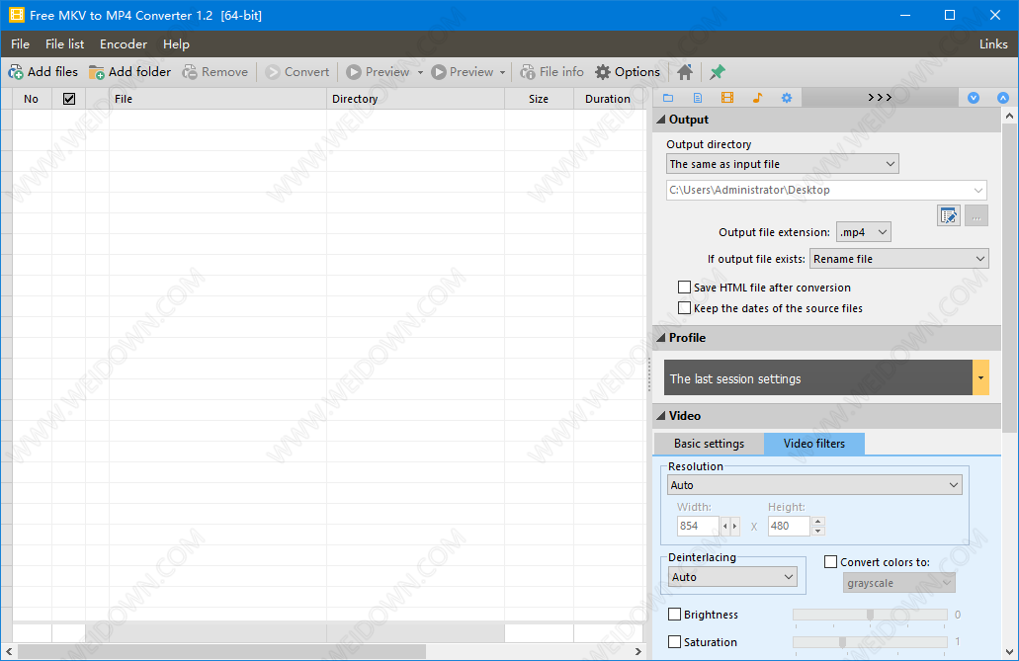
Task: Open the grayscale color dropdown
Action: coord(899,583)
